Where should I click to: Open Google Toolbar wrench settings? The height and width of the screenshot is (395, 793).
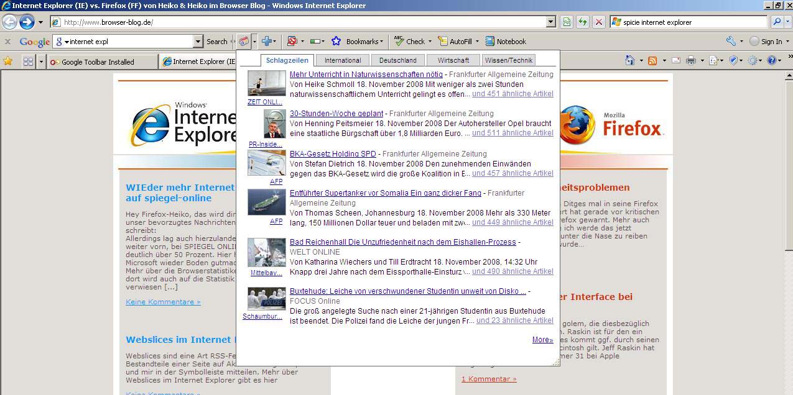click(731, 42)
